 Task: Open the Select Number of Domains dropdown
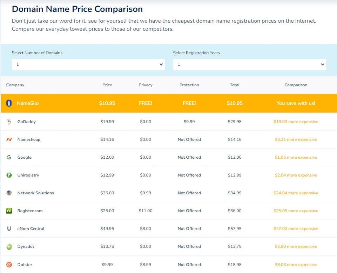click(x=88, y=64)
